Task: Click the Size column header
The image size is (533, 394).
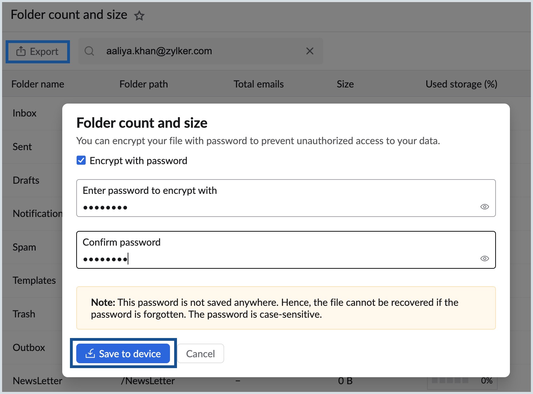Action: click(345, 84)
